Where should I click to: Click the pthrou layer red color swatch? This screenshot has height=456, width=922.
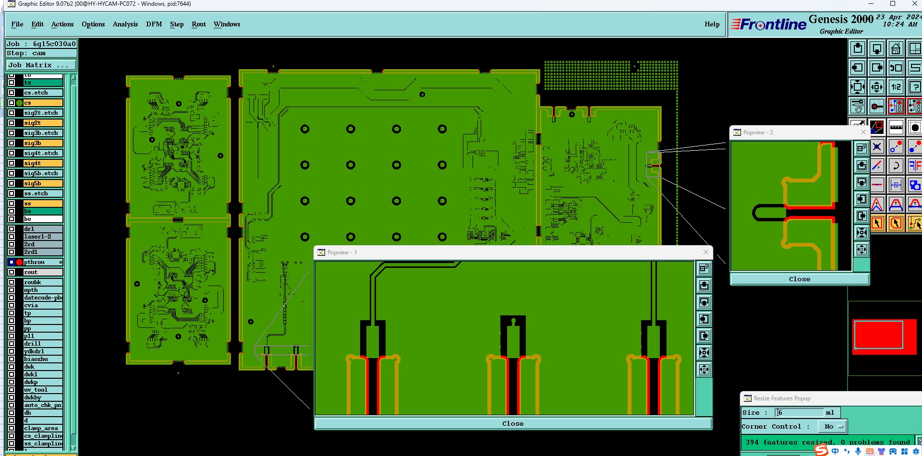tap(19, 262)
